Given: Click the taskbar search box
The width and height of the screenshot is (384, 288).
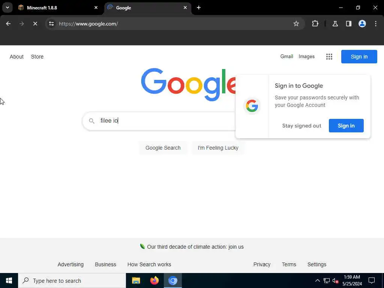Looking at the screenshot, I should point(72,280).
